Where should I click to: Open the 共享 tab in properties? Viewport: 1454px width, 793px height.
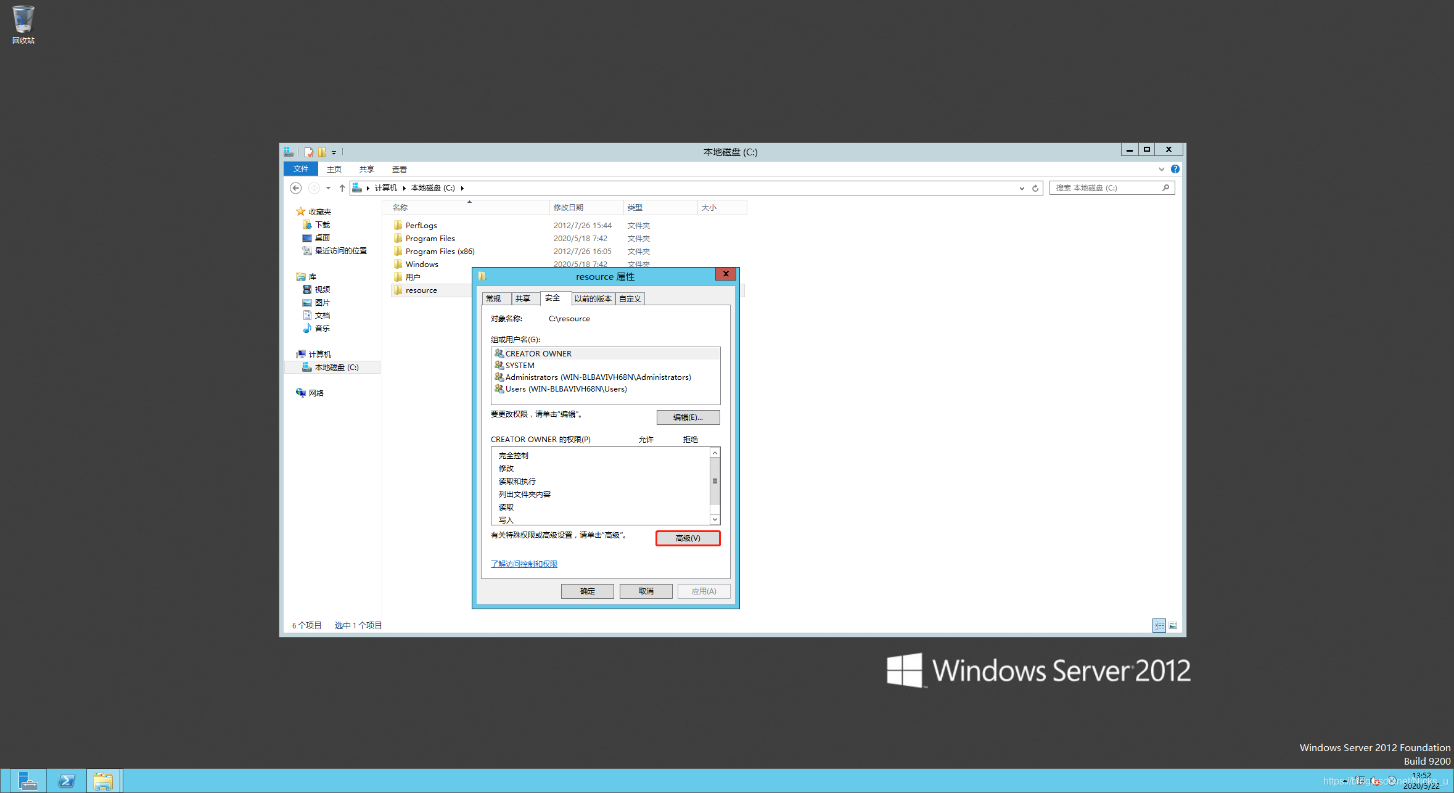click(523, 298)
